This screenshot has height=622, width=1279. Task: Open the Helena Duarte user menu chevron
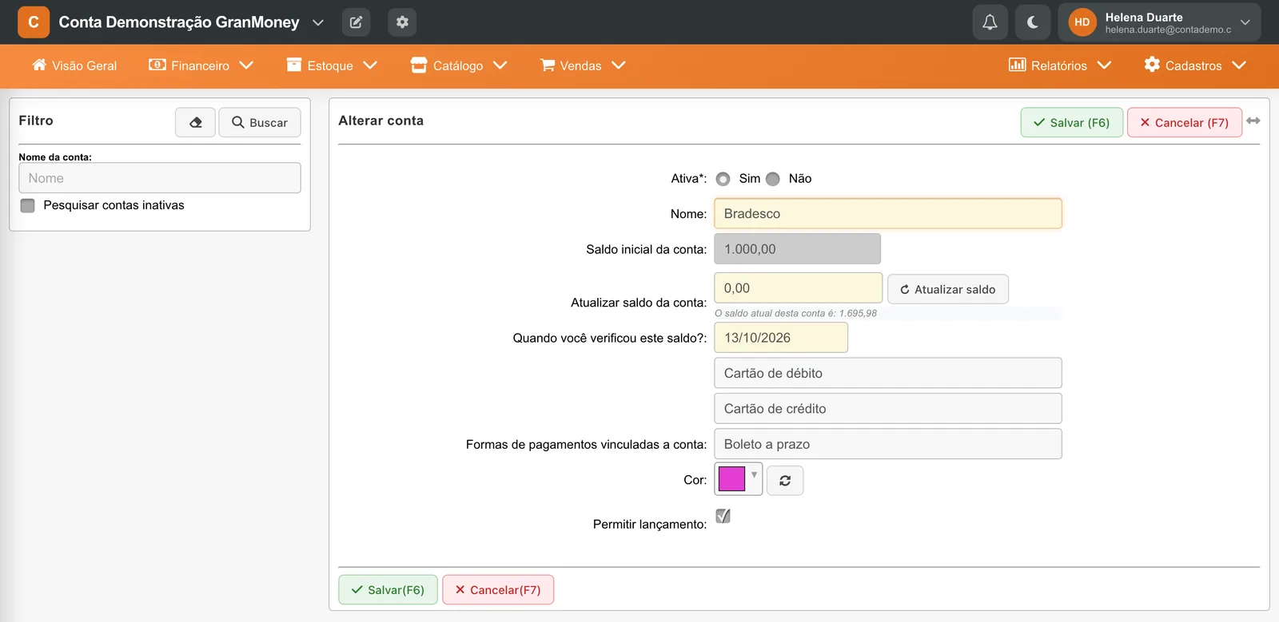pyautogui.click(x=1245, y=22)
